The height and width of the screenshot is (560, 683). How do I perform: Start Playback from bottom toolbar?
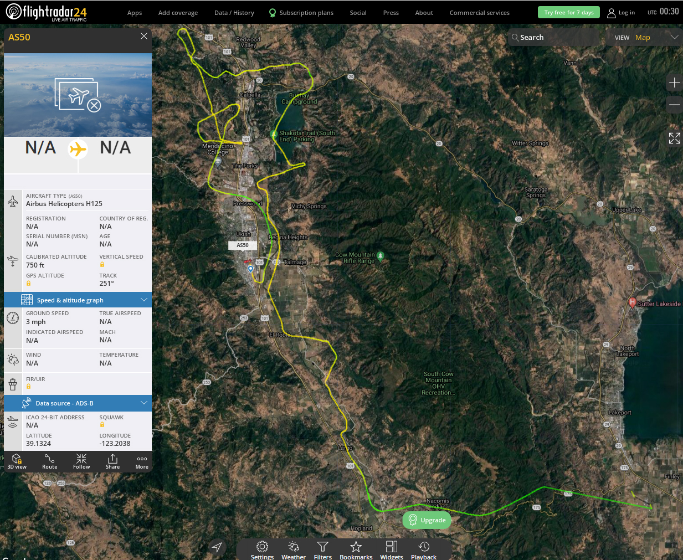pyautogui.click(x=424, y=549)
